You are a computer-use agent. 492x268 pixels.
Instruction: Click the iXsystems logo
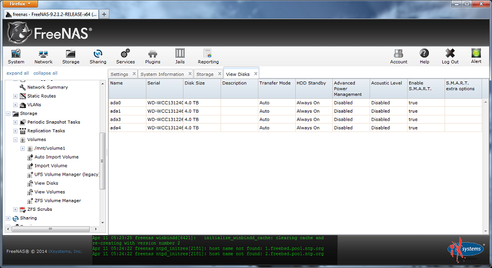tap(465, 251)
